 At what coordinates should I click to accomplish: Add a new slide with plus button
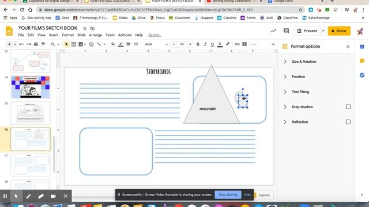pos(9,44)
